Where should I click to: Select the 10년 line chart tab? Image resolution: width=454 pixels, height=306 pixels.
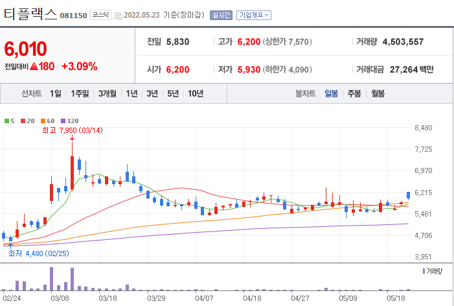(x=196, y=93)
